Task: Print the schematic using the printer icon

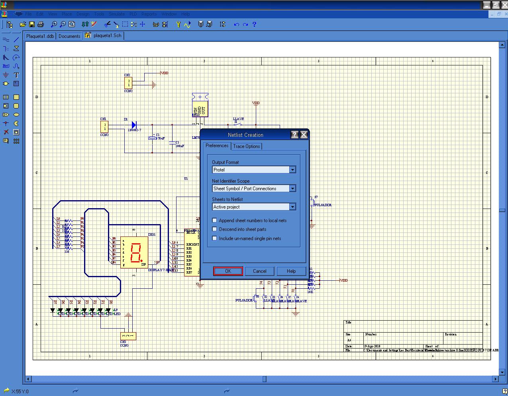Action: click(x=40, y=24)
